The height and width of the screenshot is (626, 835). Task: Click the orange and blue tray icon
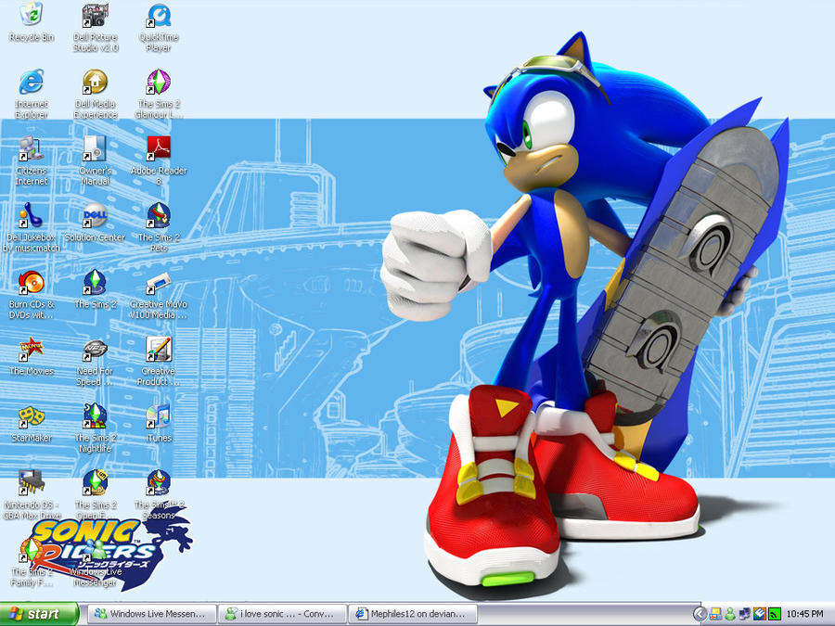pos(760,614)
